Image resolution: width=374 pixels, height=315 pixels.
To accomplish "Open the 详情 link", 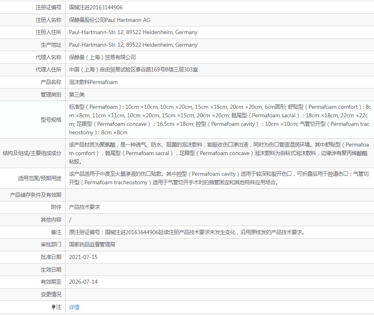I will point(74,307).
